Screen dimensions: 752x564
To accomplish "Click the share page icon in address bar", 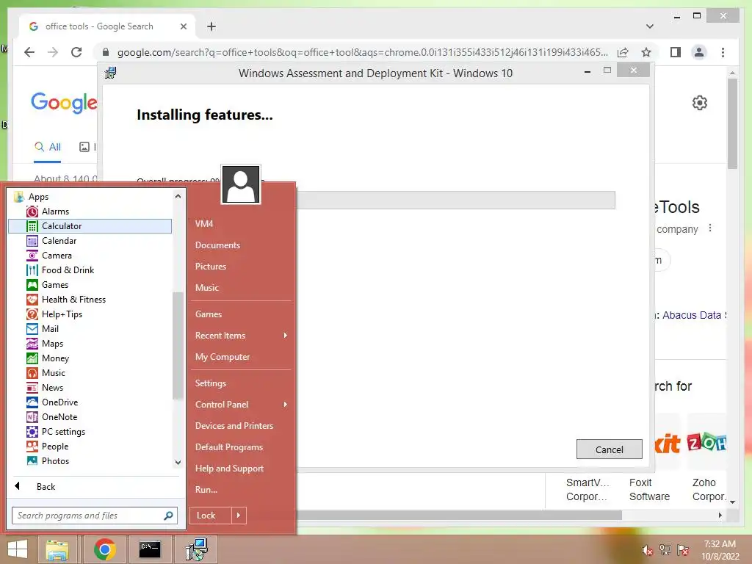I will pos(623,52).
